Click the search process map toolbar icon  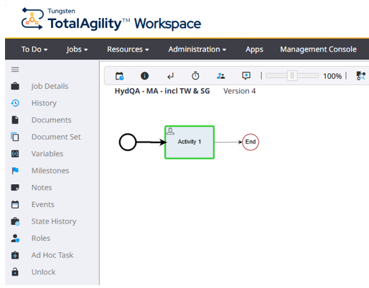(x=360, y=76)
